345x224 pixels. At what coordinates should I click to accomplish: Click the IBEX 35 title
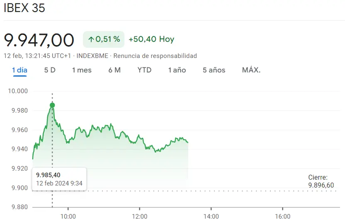[24, 8]
